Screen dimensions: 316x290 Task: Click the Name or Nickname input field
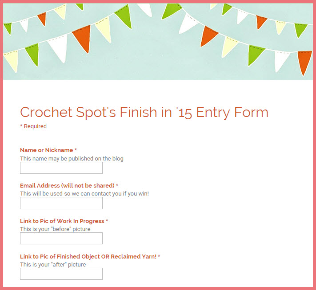point(61,168)
